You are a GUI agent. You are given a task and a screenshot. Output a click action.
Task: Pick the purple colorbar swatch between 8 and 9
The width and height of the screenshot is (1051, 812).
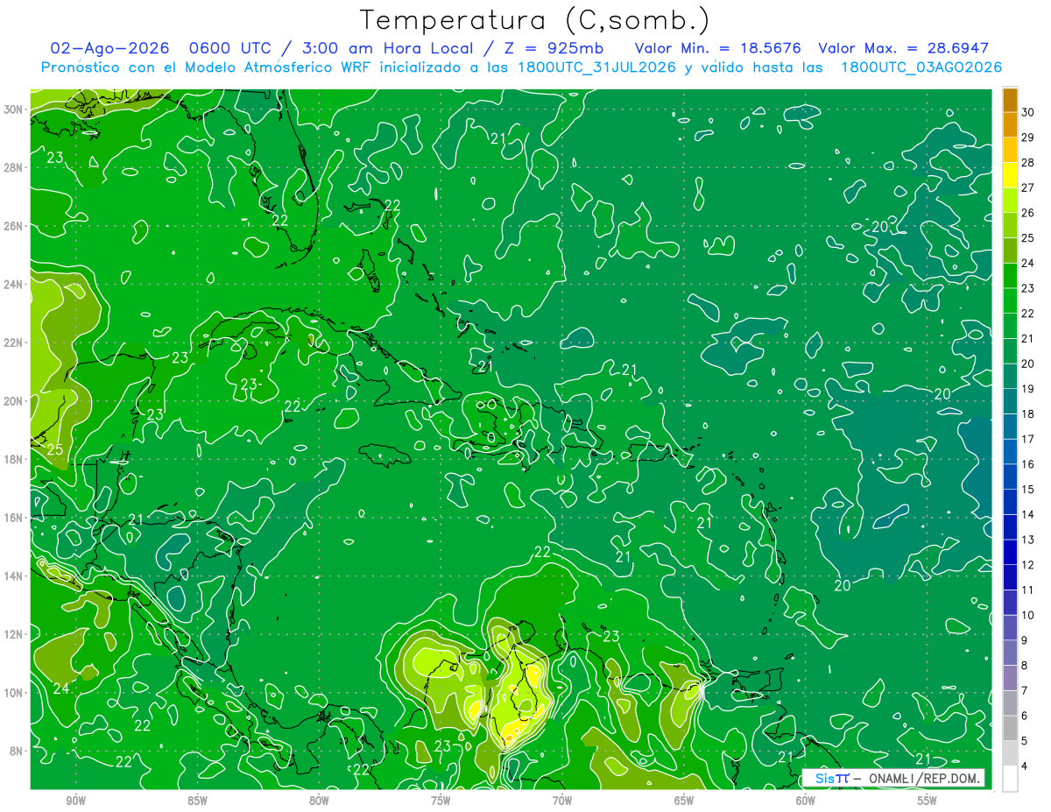pyautogui.click(x=1010, y=653)
